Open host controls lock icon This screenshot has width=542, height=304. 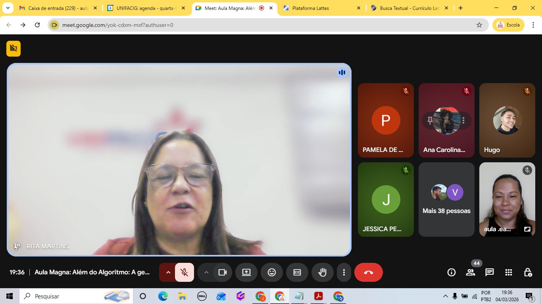click(528, 272)
